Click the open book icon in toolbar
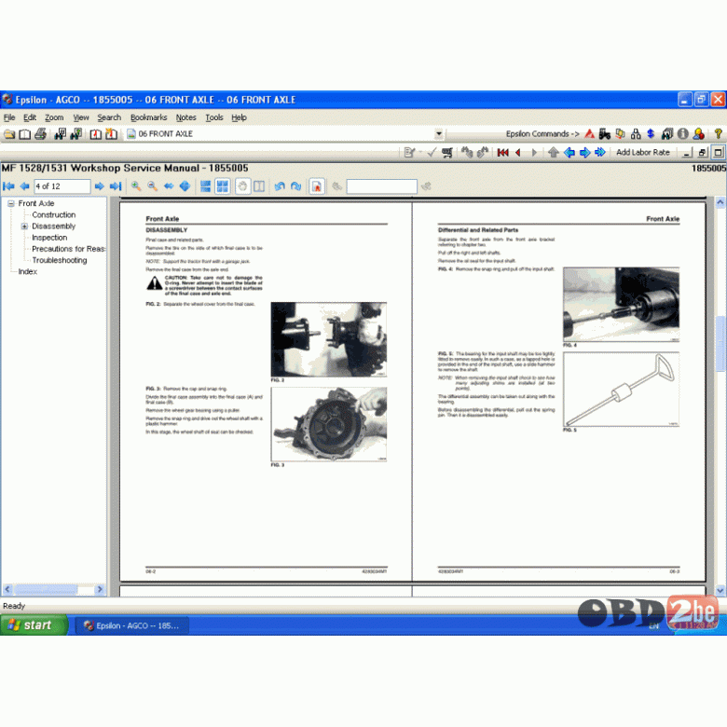Viewport: 727px width, 727px height. pyautogui.click(x=24, y=134)
